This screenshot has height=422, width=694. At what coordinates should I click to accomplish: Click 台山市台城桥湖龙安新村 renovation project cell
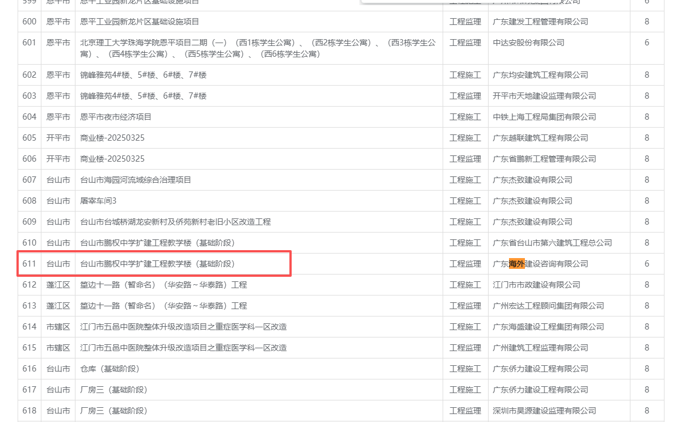[175, 222]
